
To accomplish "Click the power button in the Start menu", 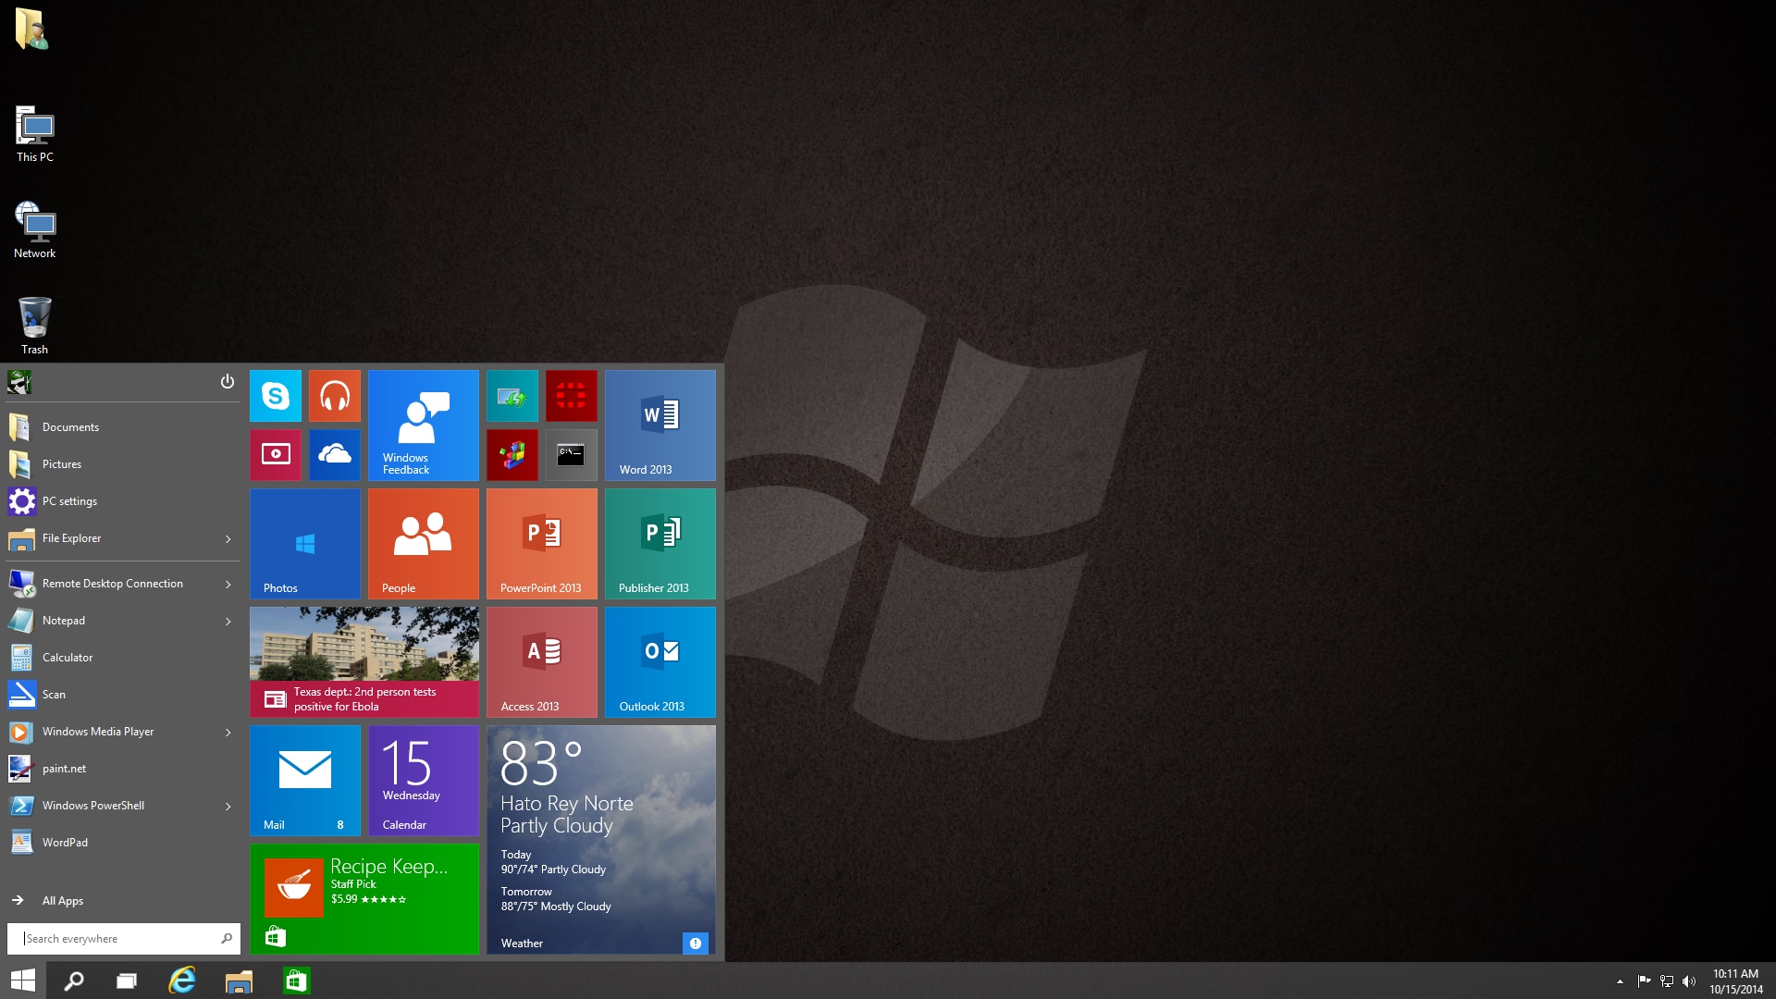I will click(x=227, y=381).
